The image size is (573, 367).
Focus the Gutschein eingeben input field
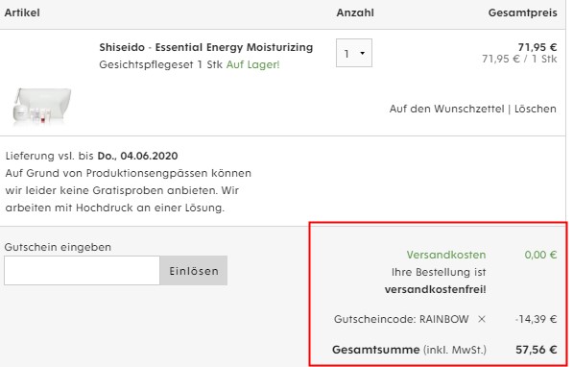pos(82,271)
